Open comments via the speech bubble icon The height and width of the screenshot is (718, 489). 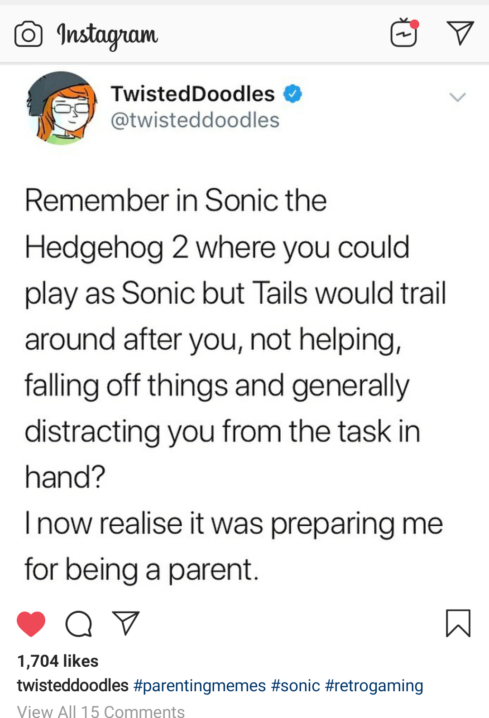point(79,624)
